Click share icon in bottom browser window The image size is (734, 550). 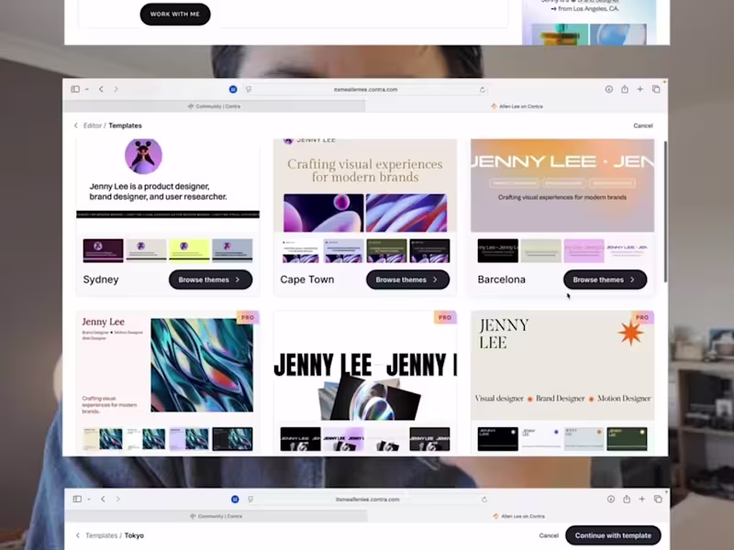627,499
